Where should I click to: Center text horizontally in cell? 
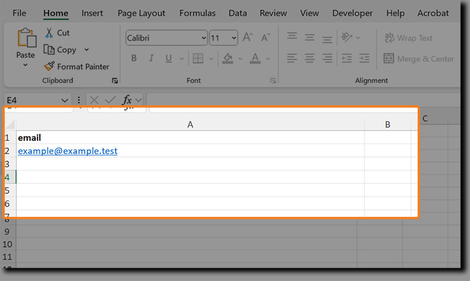[x=310, y=58]
